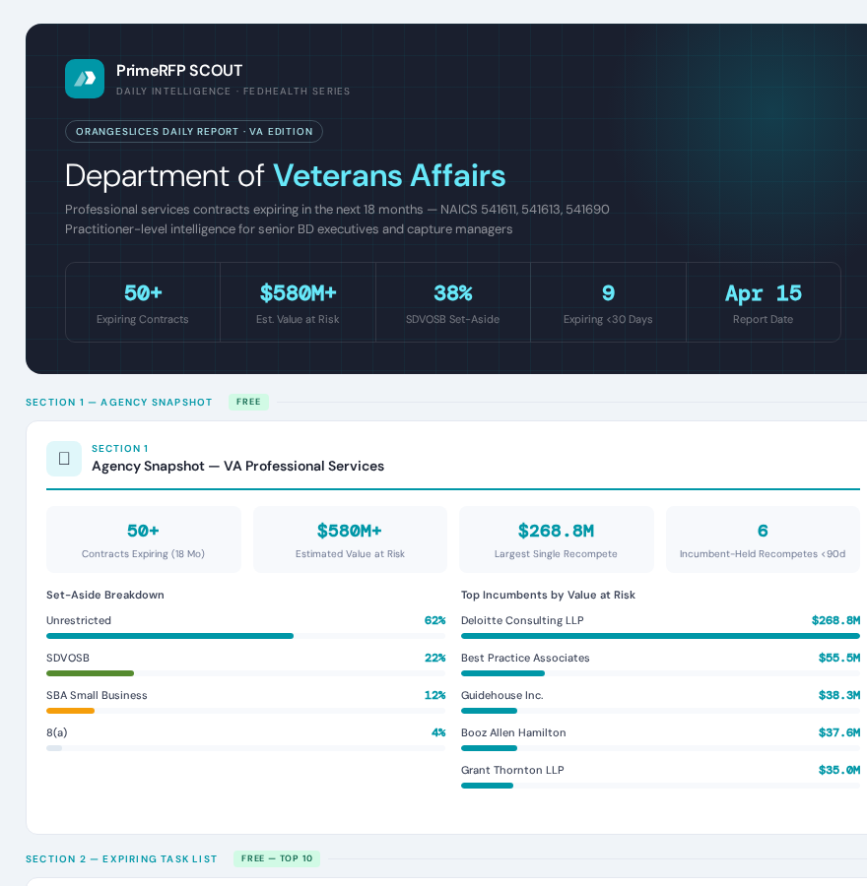Click the Section 1 Agency Snapshot icon
The image size is (867, 886).
coord(64,458)
